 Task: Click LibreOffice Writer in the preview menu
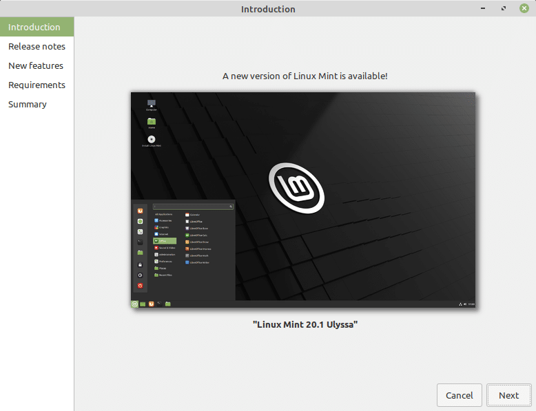197,262
